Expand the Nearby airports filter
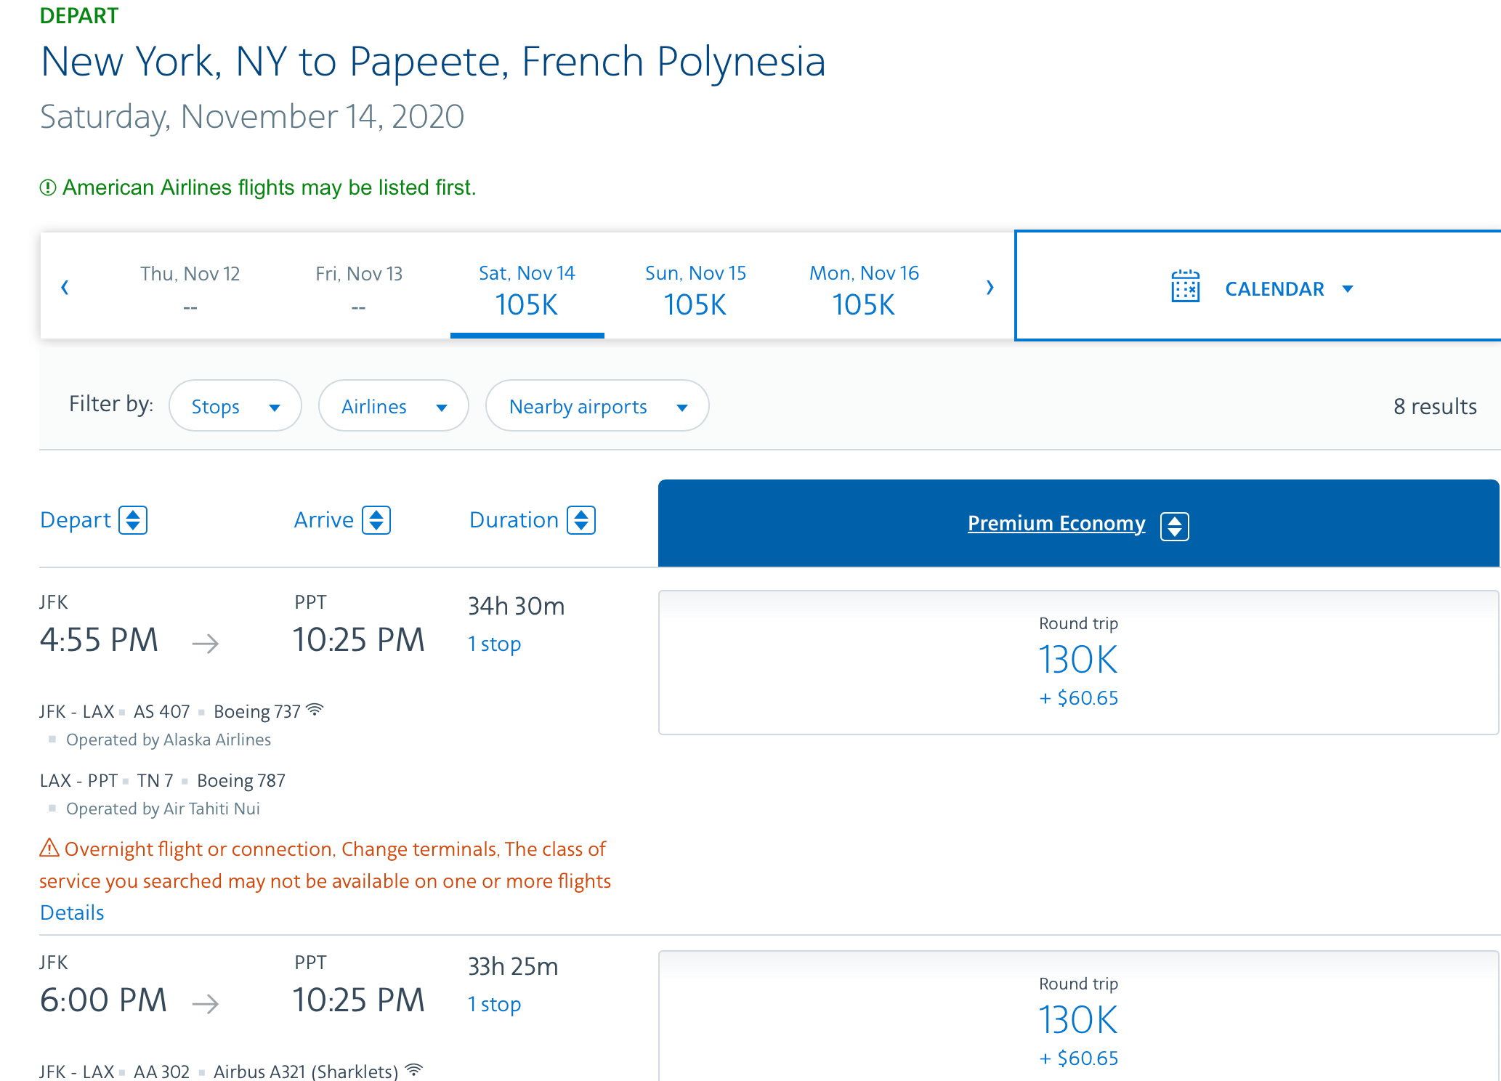1501x1081 pixels. [x=596, y=406]
